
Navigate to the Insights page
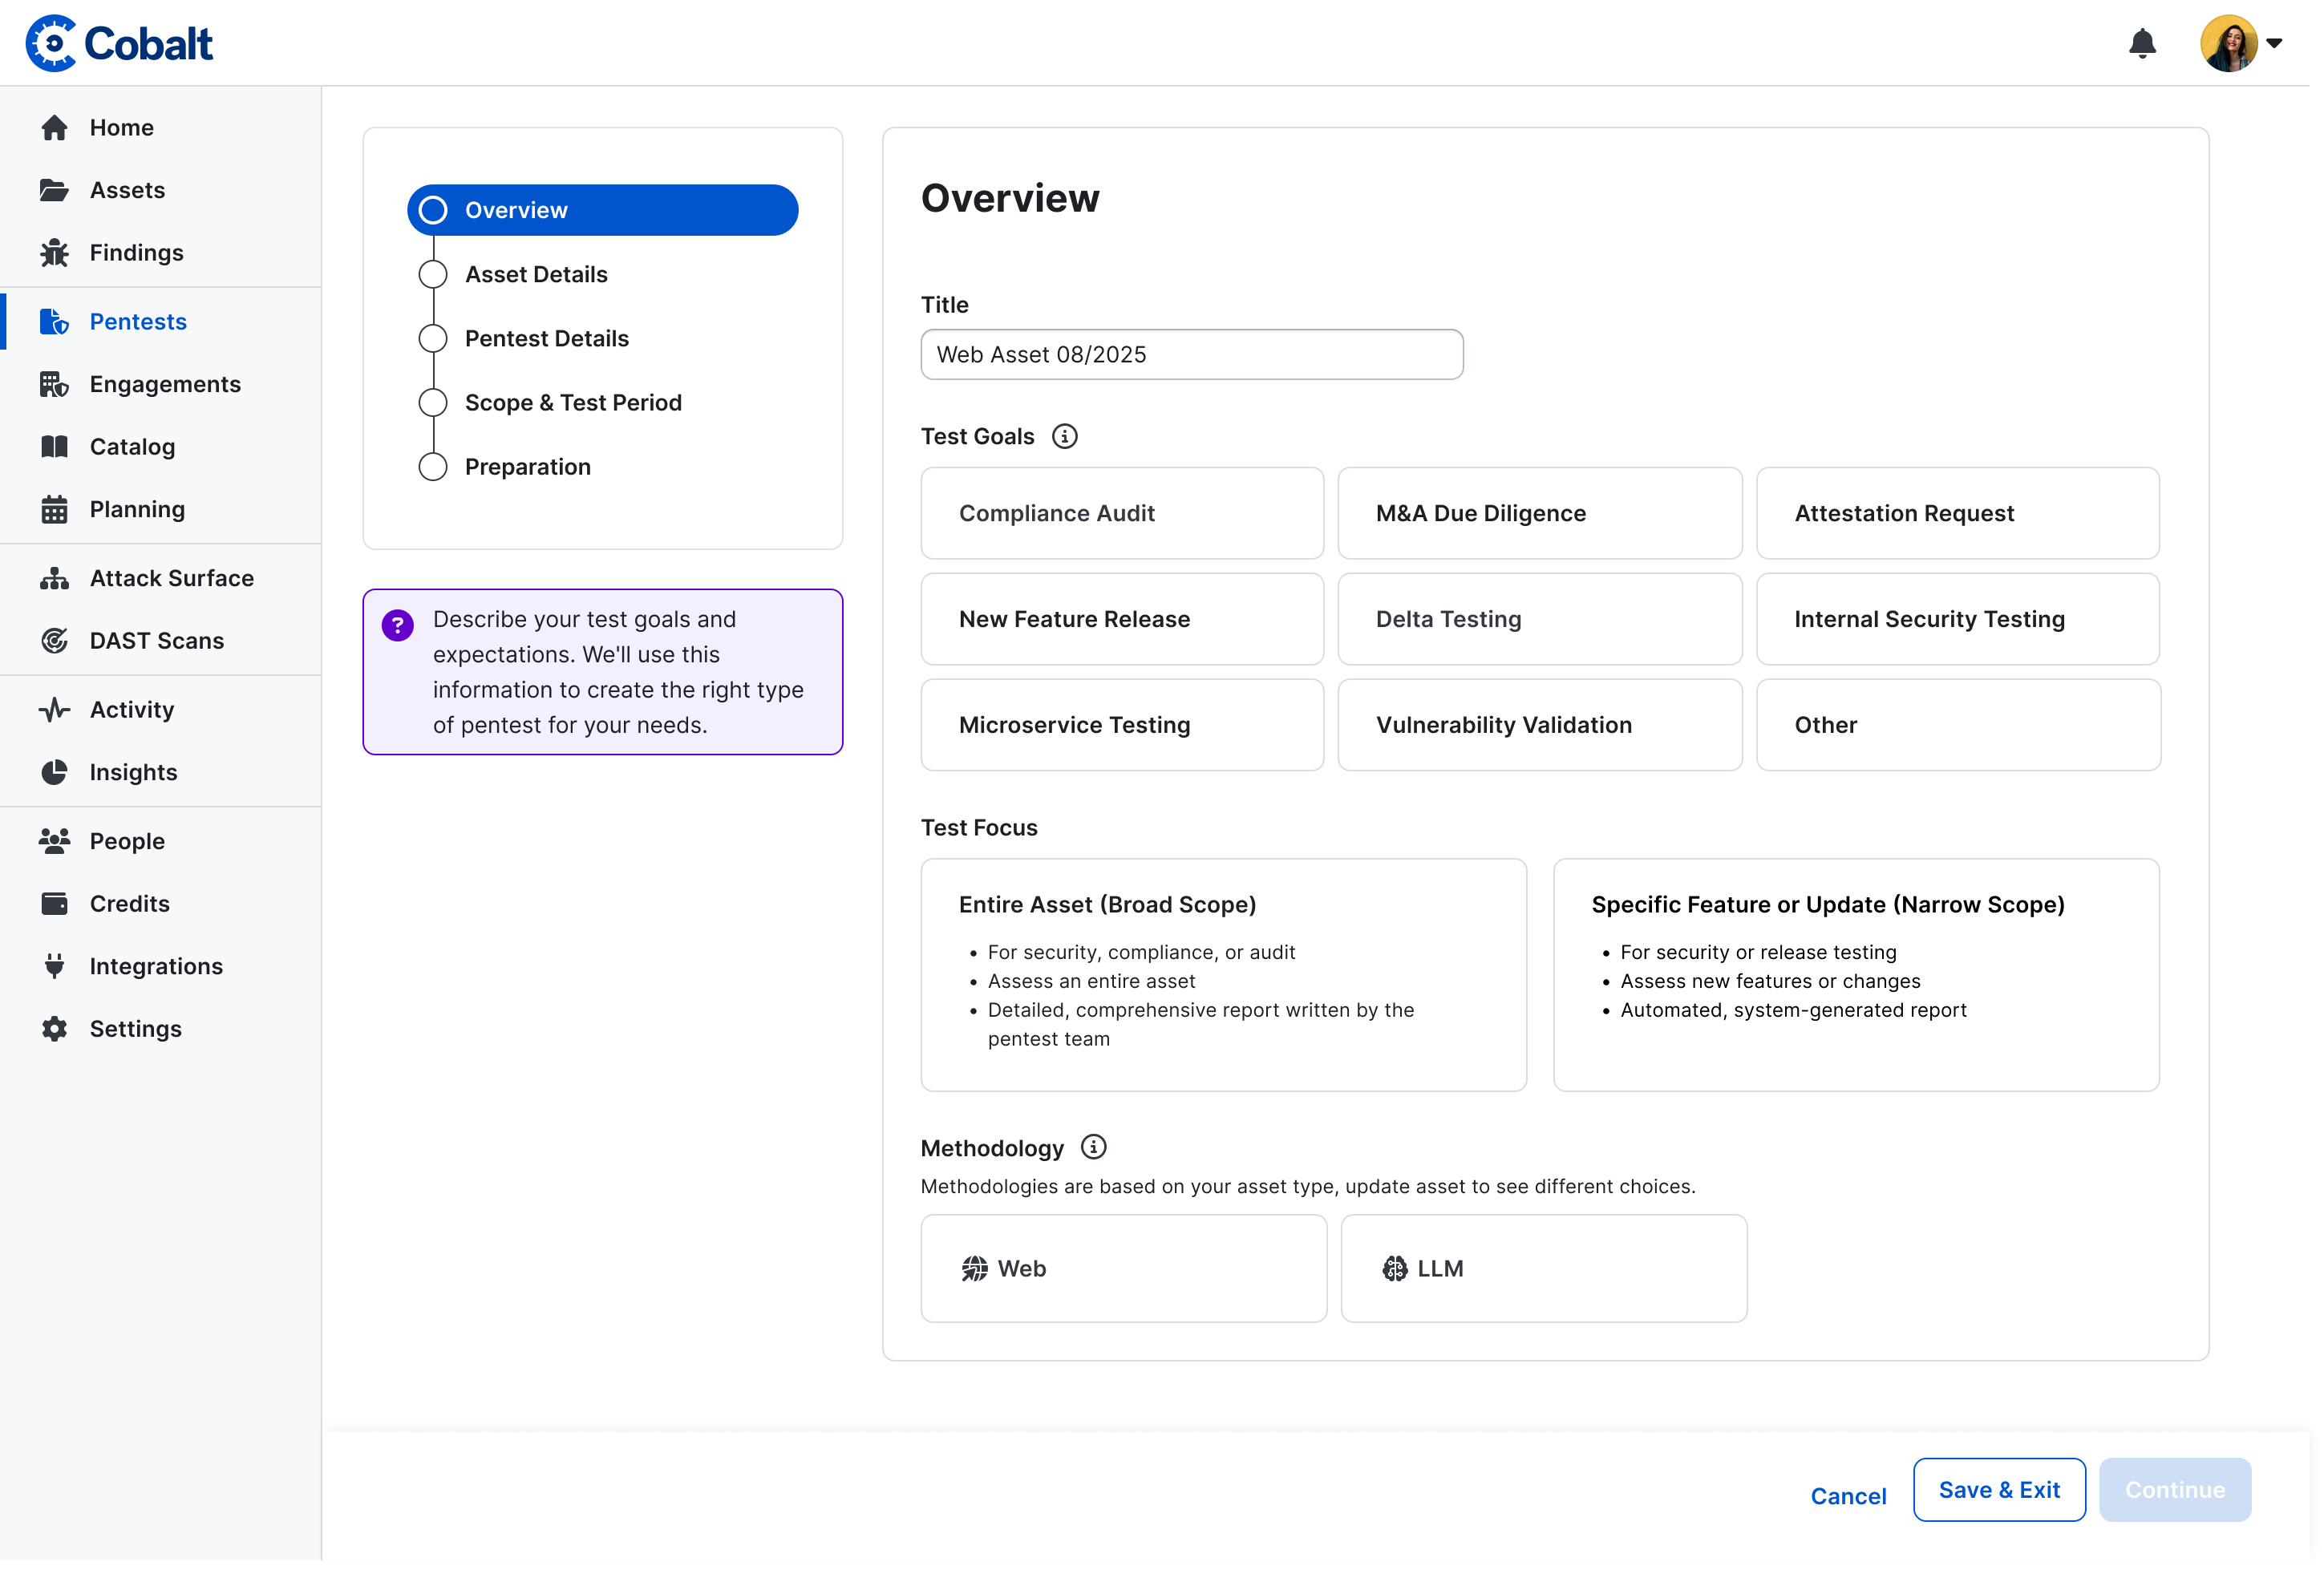click(133, 772)
